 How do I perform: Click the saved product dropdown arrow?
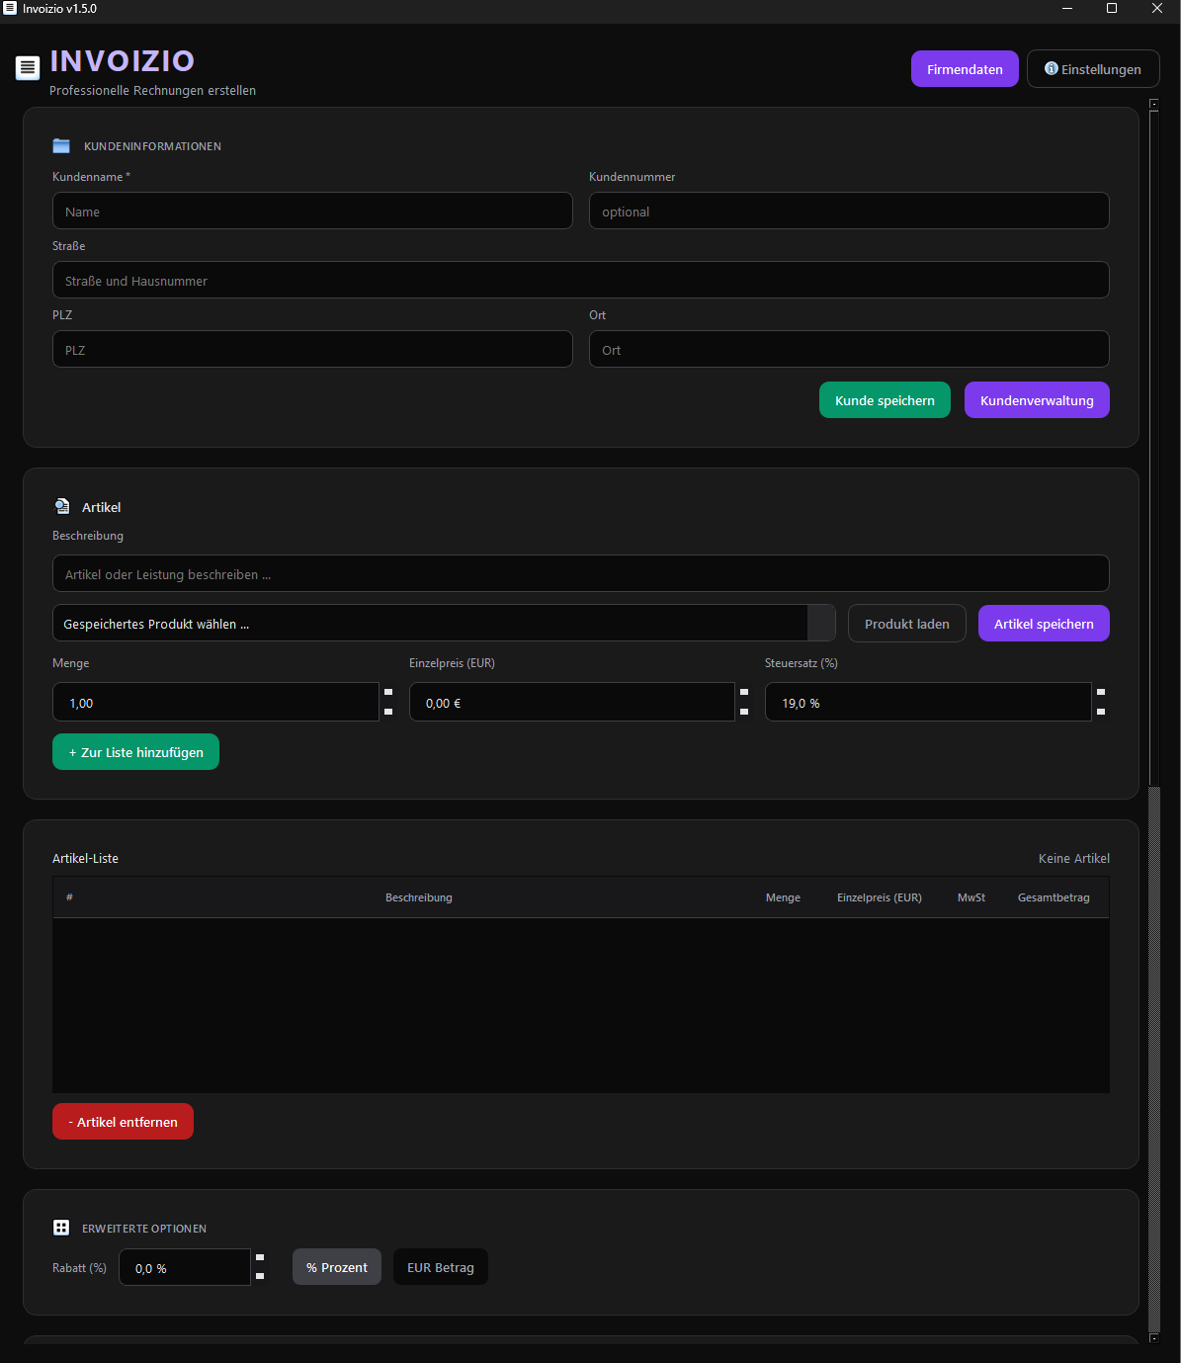coord(821,624)
